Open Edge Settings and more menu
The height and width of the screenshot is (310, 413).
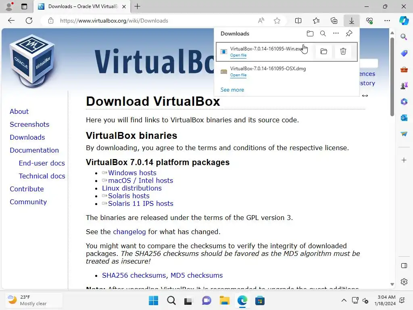pos(387,21)
